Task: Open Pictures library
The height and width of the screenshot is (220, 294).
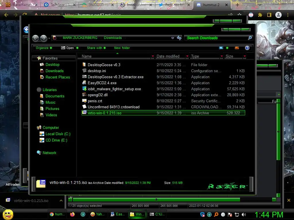Action: point(52,109)
